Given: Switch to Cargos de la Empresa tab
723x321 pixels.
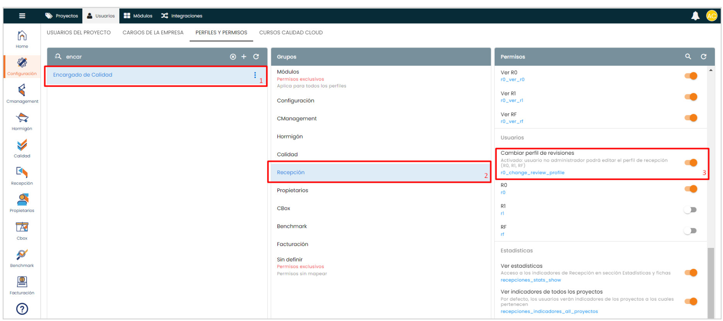Looking at the screenshot, I should tap(153, 32).
